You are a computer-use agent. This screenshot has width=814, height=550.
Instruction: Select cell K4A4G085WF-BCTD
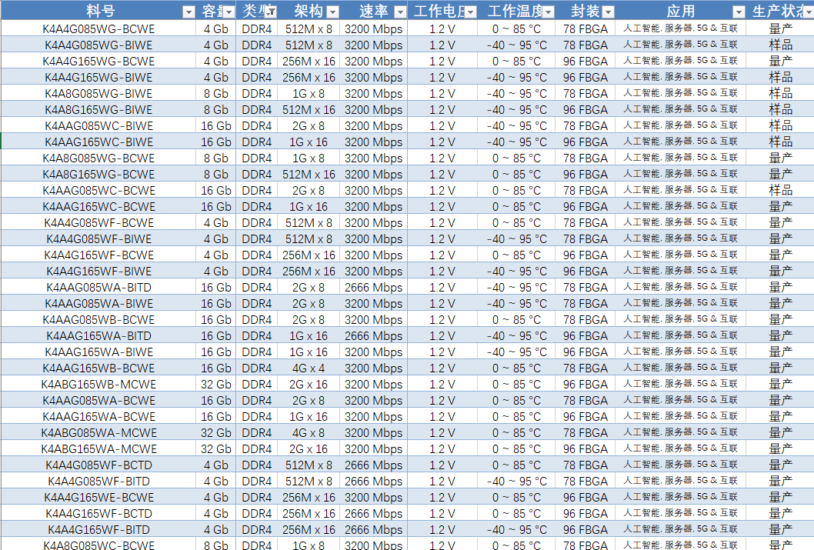click(x=98, y=465)
